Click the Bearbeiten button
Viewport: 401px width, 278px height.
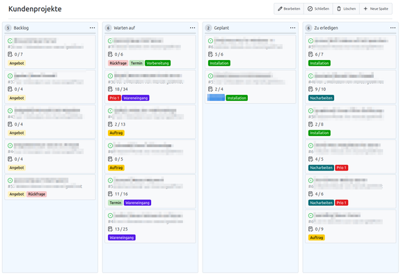pyautogui.click(x=289, y=8)
